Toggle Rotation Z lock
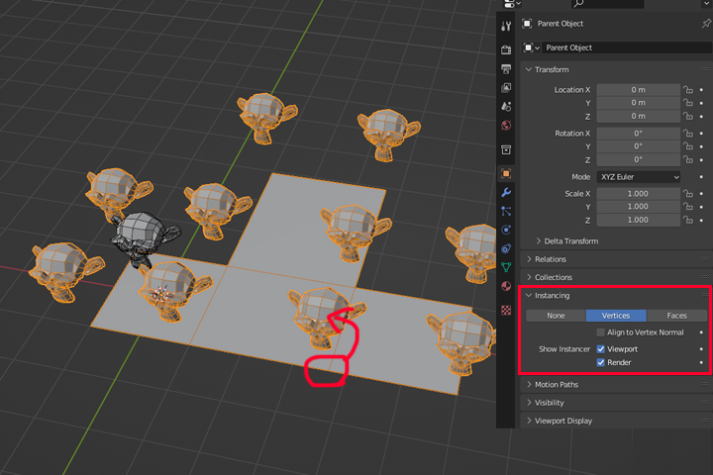The image size is (713, 475). tap(688, 159)
